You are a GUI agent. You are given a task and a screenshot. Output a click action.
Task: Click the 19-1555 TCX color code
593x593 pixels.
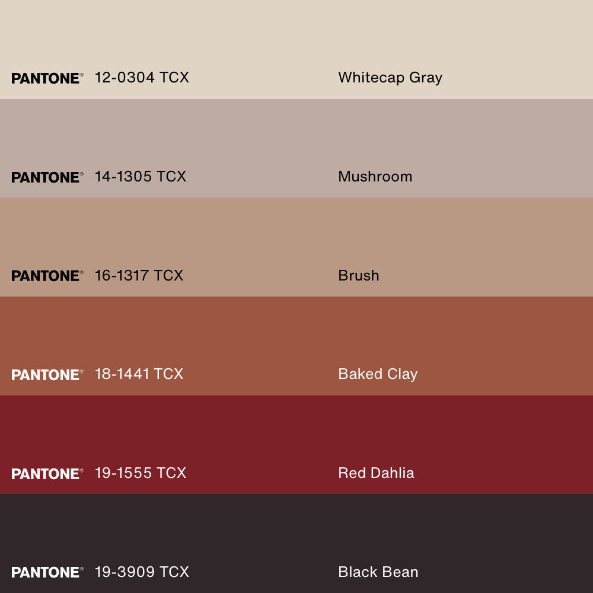(141, 473)
